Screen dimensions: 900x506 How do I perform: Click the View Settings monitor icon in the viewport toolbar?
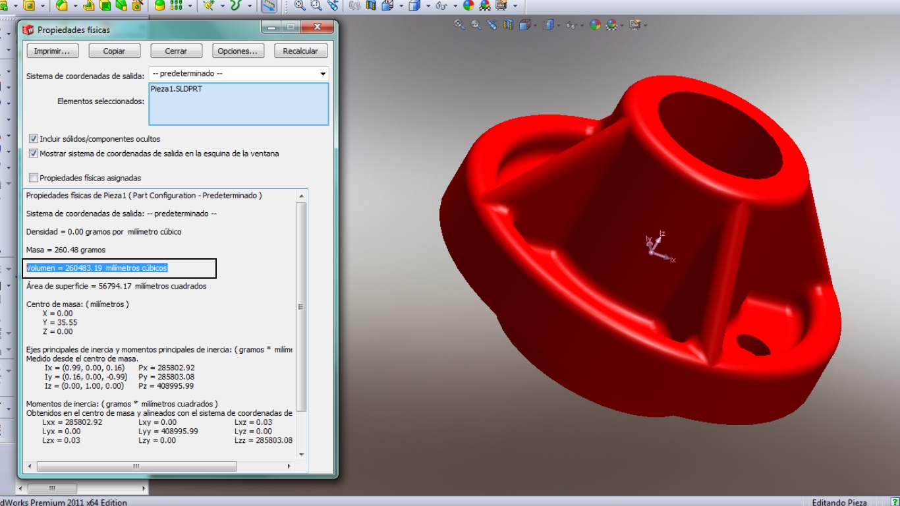tap(635, 24)
